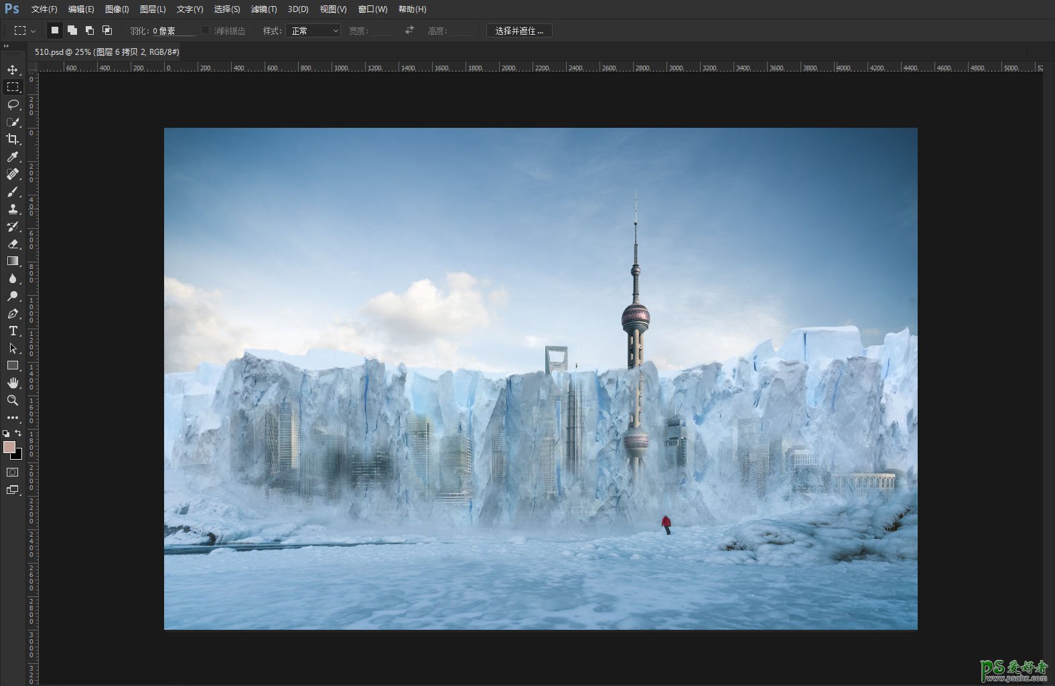Open the 样式 style dropdown
The image size is (1055, 686).
pos(313,31)
